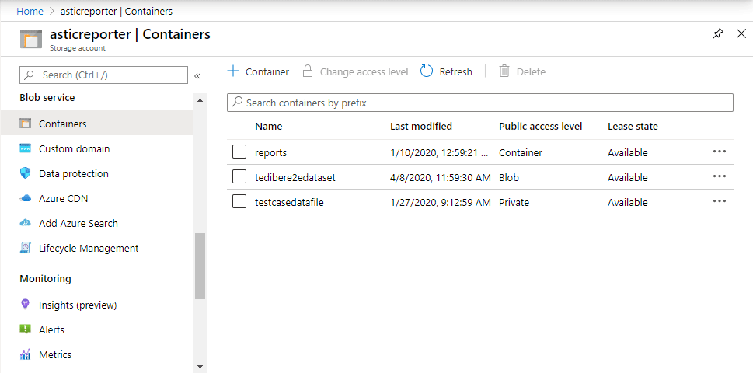The width and height of the screenshot is (753, 373).
Task: Focus the sidebar Search (Ctrl+/) field
Action: (103, 75)
